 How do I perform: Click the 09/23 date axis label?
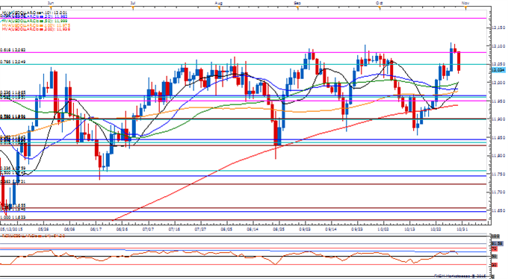pos(357,229)
